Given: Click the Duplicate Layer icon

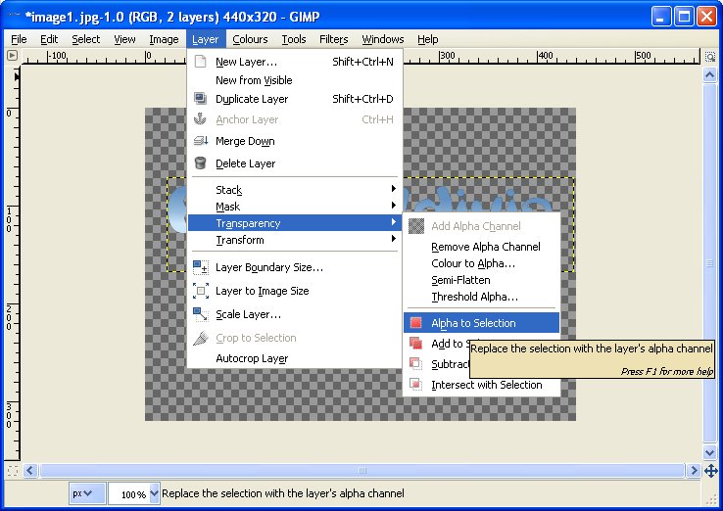Looking at the screenshot, I should tap(201, 99).
